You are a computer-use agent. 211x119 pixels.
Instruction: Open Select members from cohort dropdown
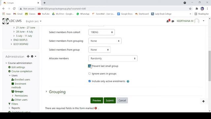102,32
